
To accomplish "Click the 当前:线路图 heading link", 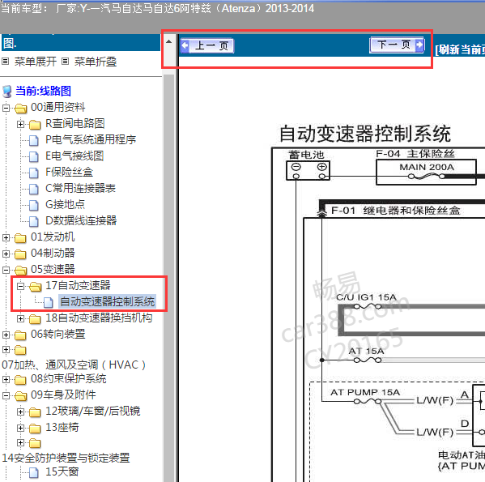I will point(43,91).
